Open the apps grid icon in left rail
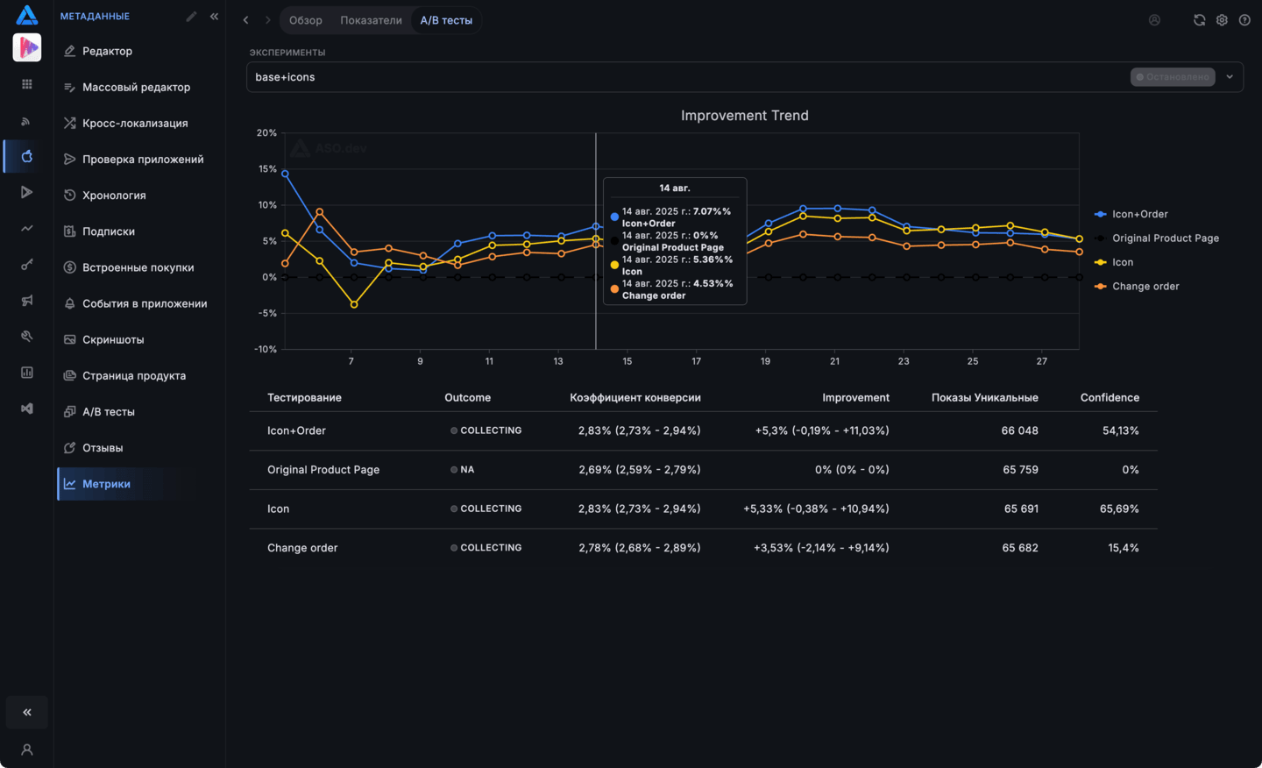This screenshot has width=1262, height=768. [x=27, y=84]
